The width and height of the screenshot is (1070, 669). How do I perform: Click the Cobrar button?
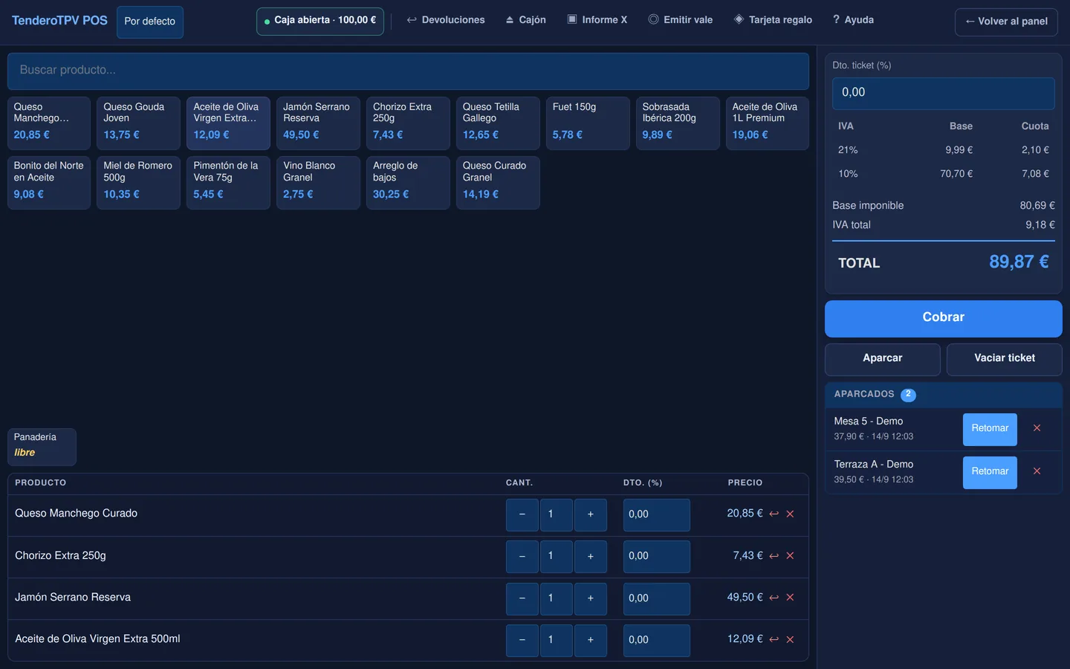click(x=944, y=318)
